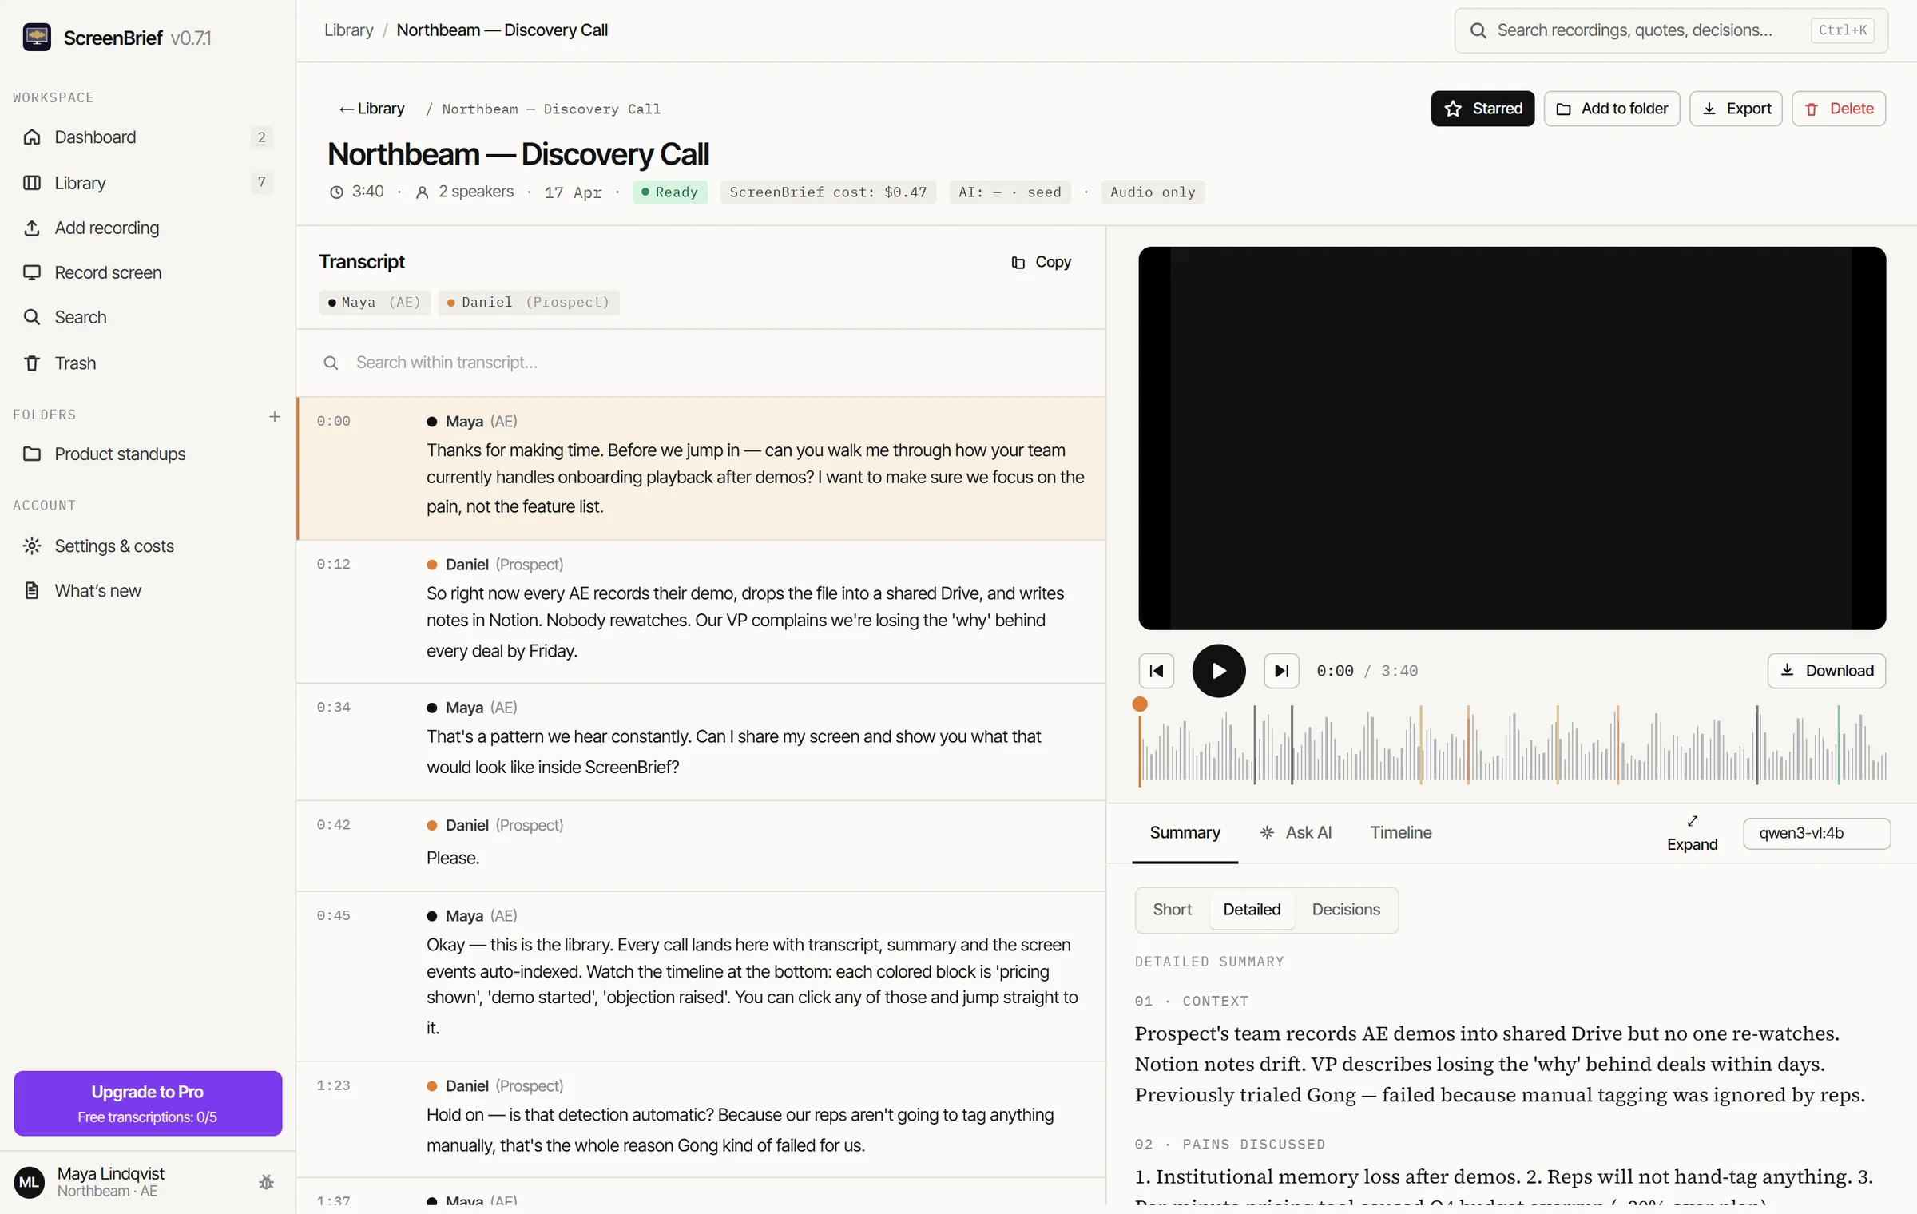
Task: Open the Search page in sidebar
Action: coord(148,317)
